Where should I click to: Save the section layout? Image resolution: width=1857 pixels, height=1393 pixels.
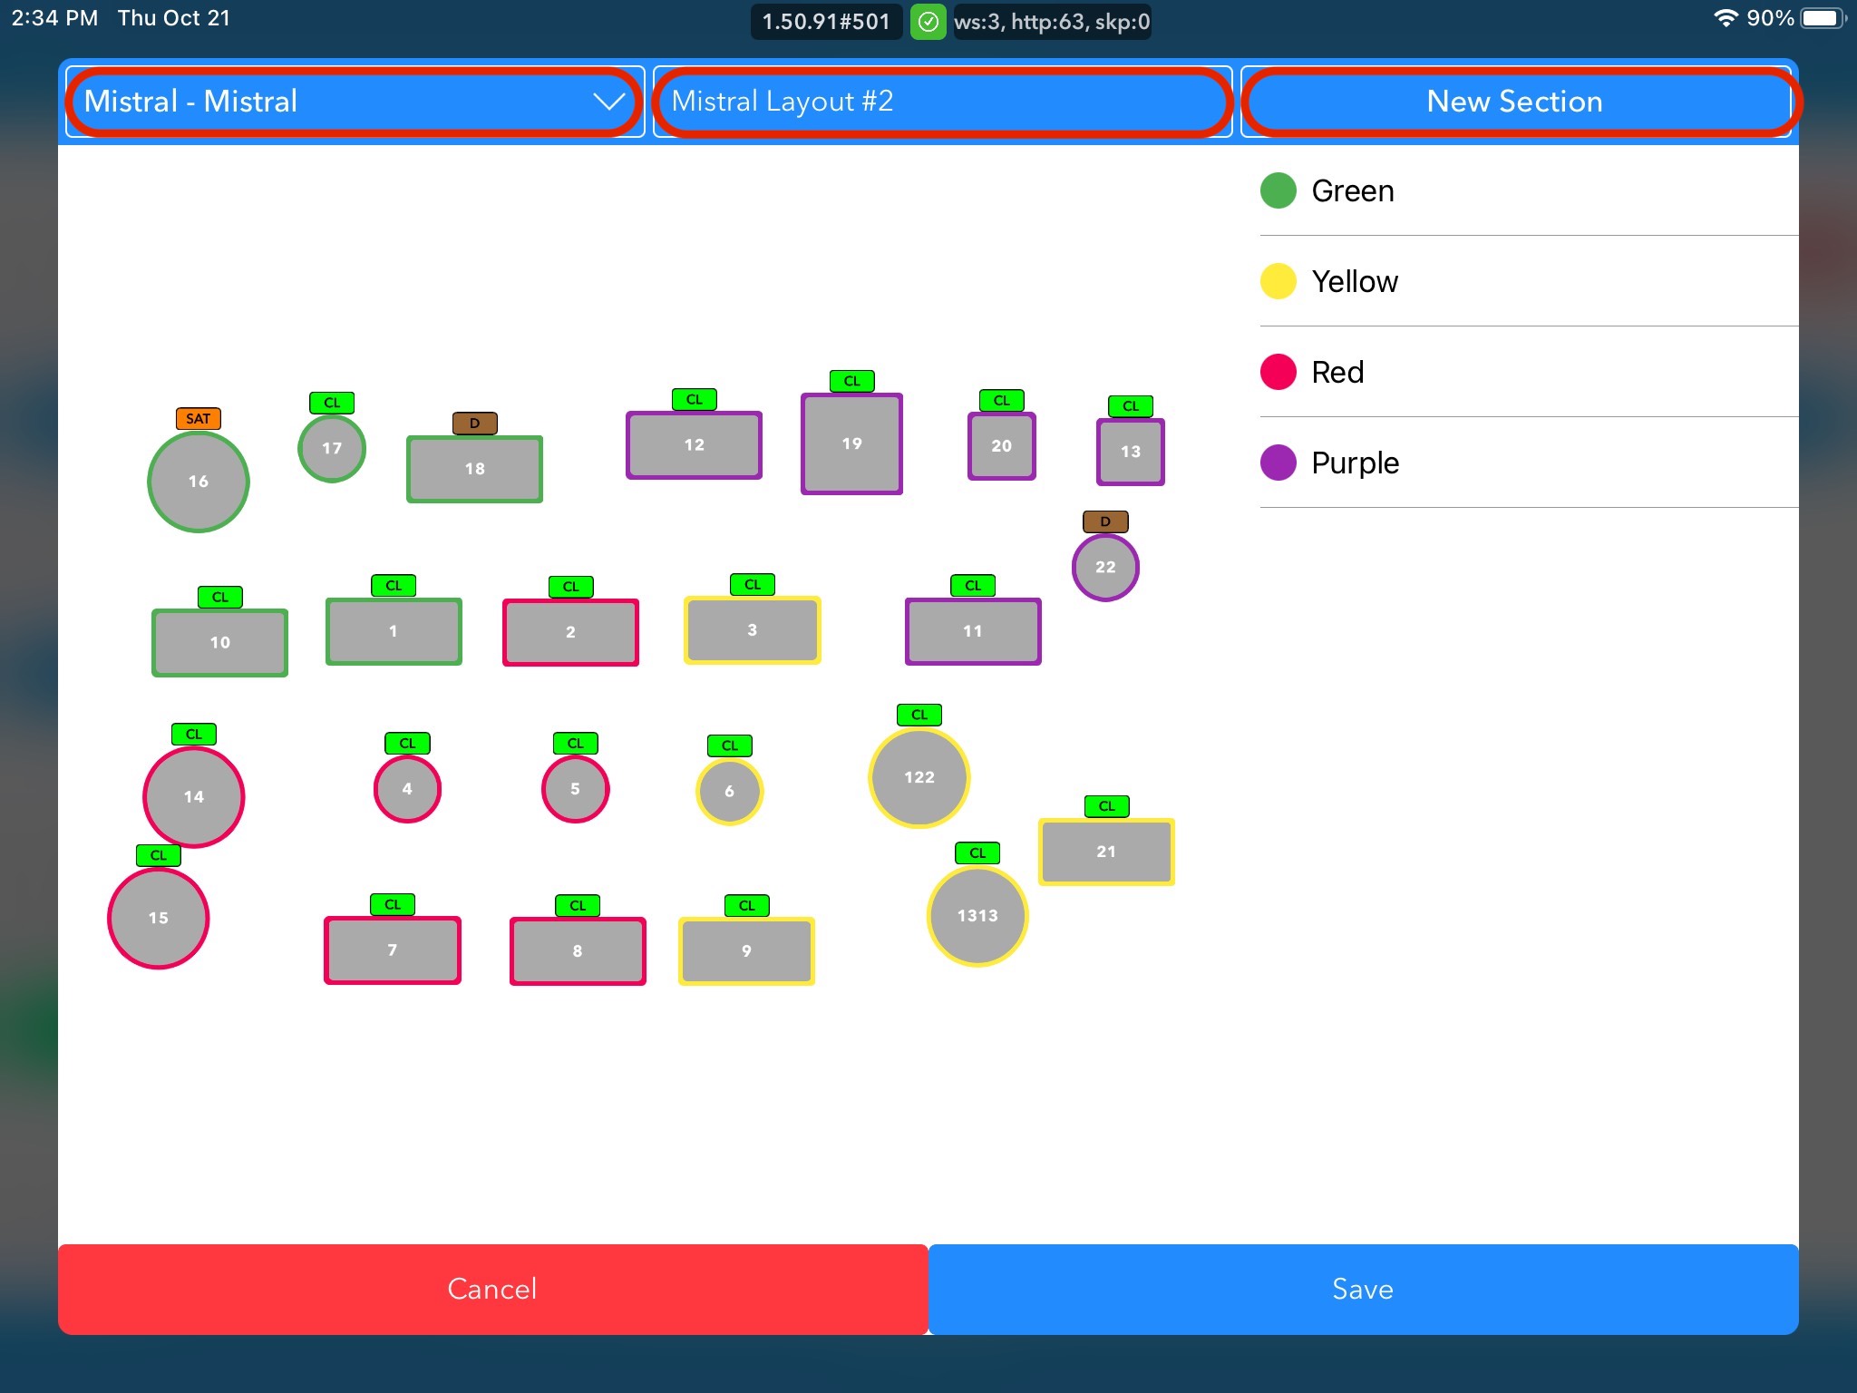coord(1362,1289)
